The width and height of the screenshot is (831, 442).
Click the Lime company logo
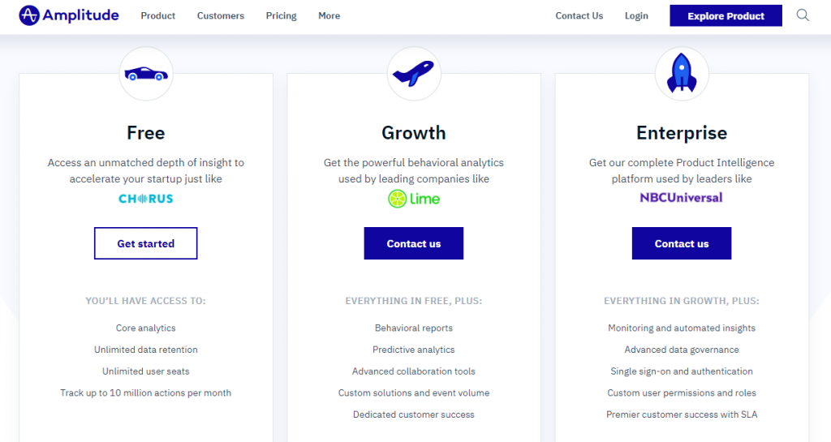(x=414, y=199)
